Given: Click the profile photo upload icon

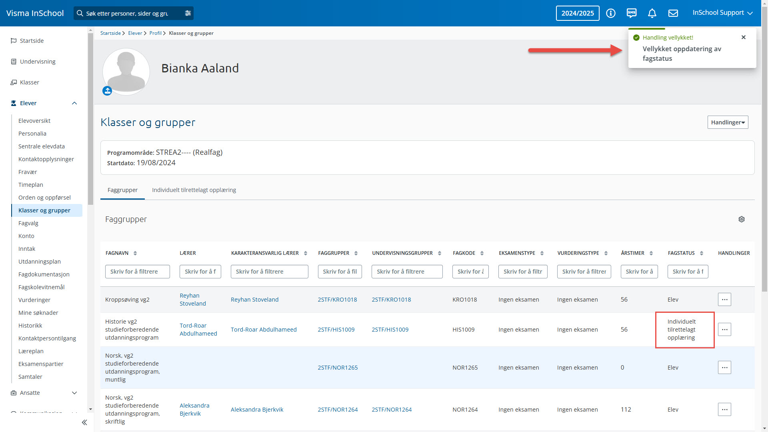Looking at the screenshot, I should tap(107, 91).
